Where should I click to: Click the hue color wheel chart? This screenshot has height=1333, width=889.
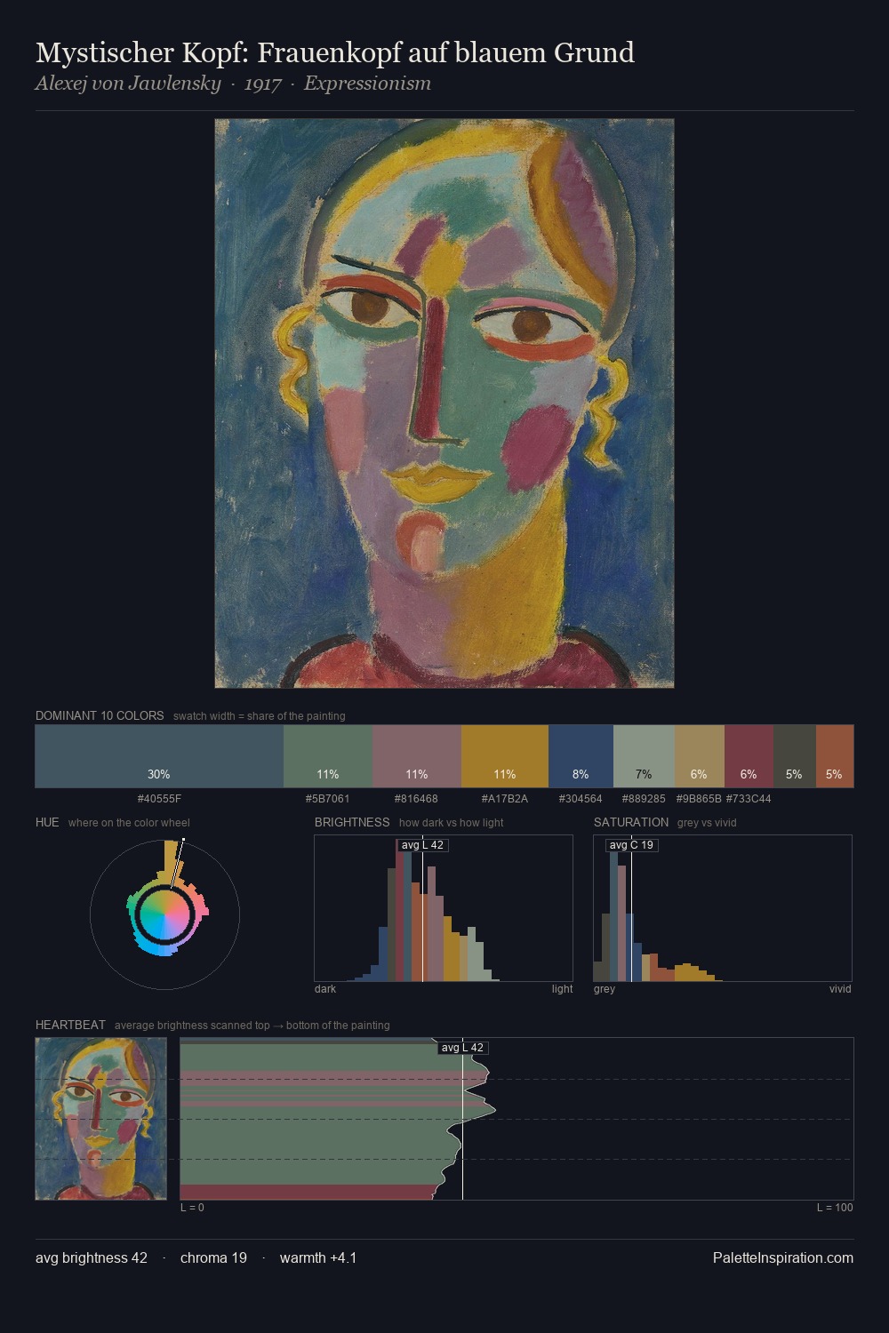tap(164, 914)
